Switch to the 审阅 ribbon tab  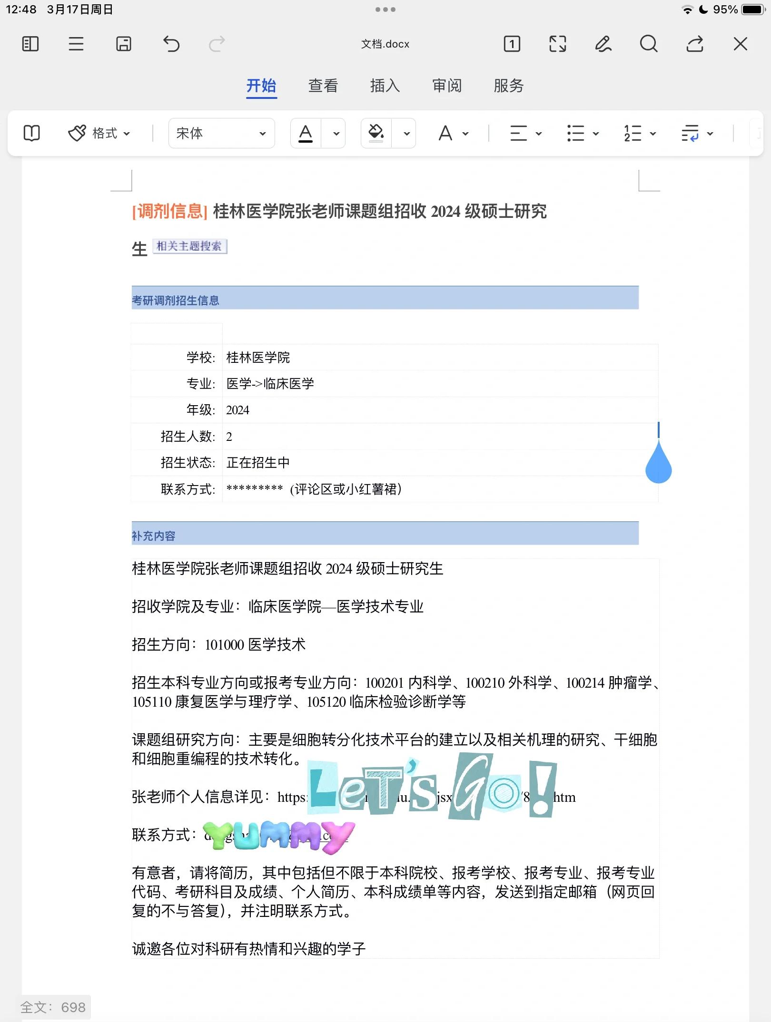click(446, 86)
